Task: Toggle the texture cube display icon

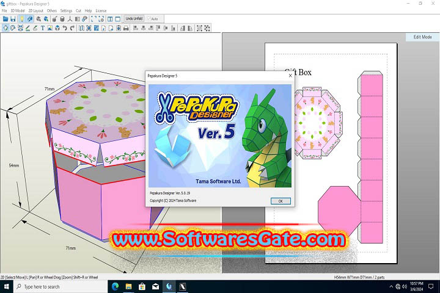Action: pyautogui.click(x=29, y=19)
